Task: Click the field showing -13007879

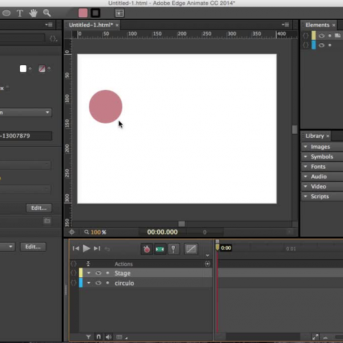Action: pyautogui.click(x=26, y=136)
